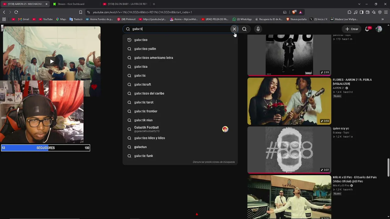The image size is (390, 219).
Task: Choose the "galactica" suggestion
Action: [180, 67]
